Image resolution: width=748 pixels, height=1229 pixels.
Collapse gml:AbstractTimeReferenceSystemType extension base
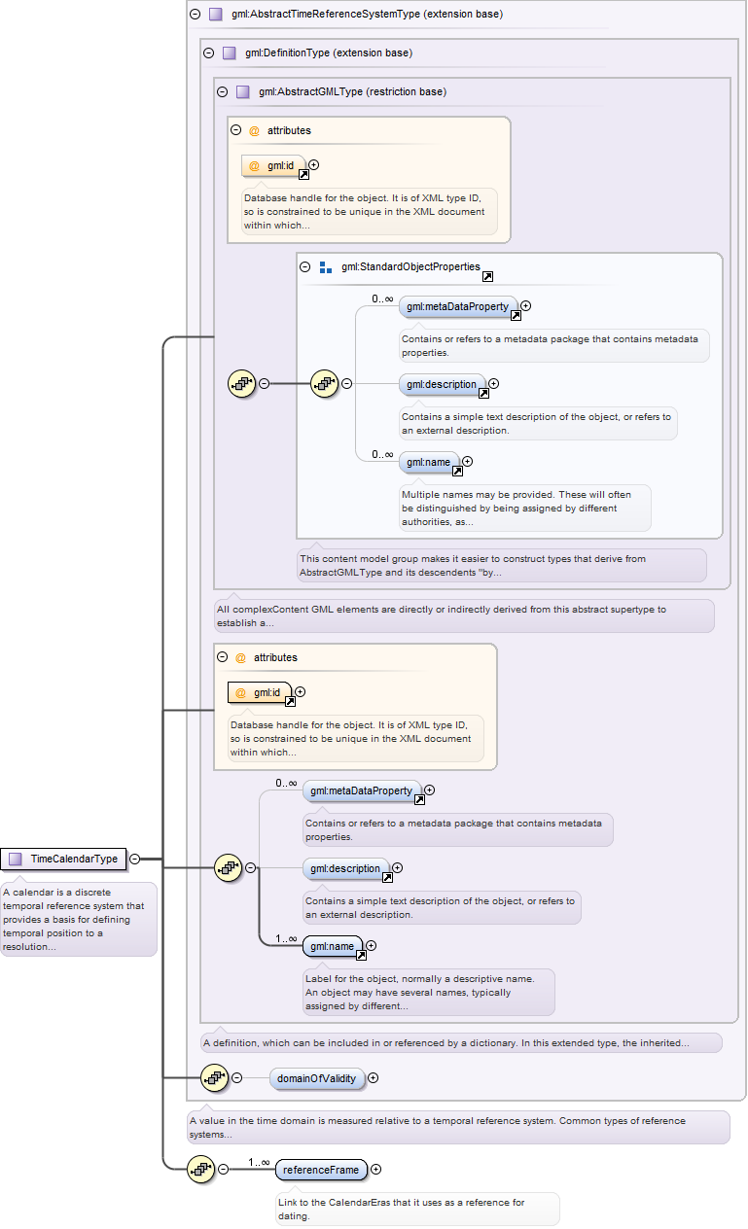[x=195, y=15]
